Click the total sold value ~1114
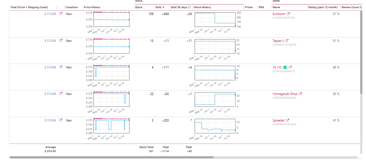 pyautogui.click(x=165, y=151)
